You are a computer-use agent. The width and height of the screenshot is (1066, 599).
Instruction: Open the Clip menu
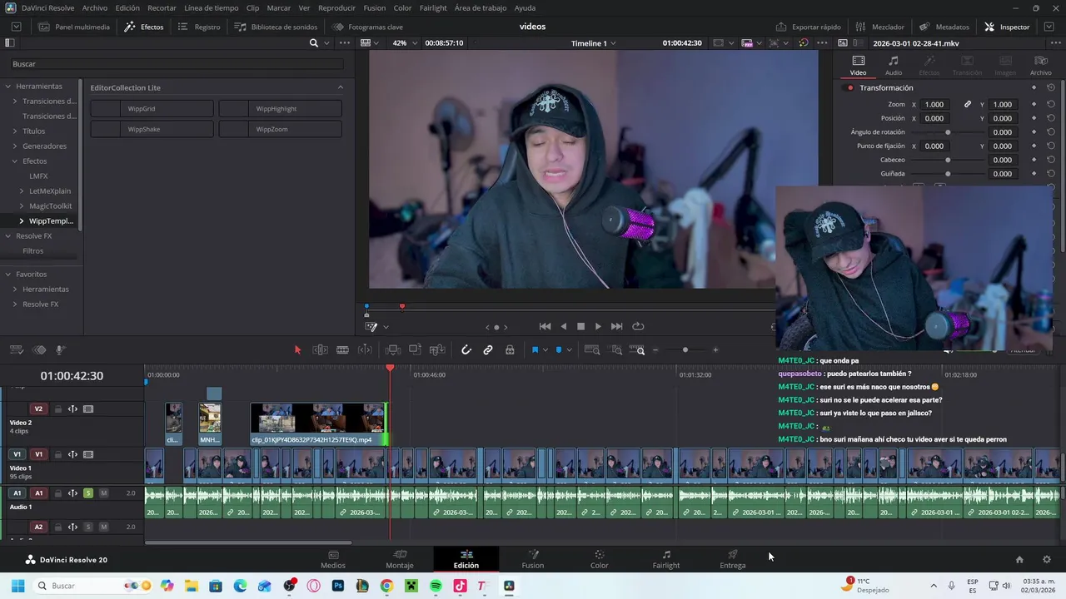pos(252,7)
